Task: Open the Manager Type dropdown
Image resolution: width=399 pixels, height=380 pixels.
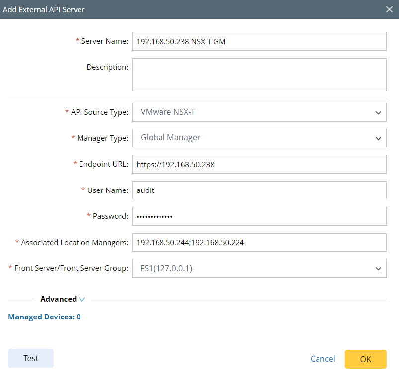Action: [258, 138]
